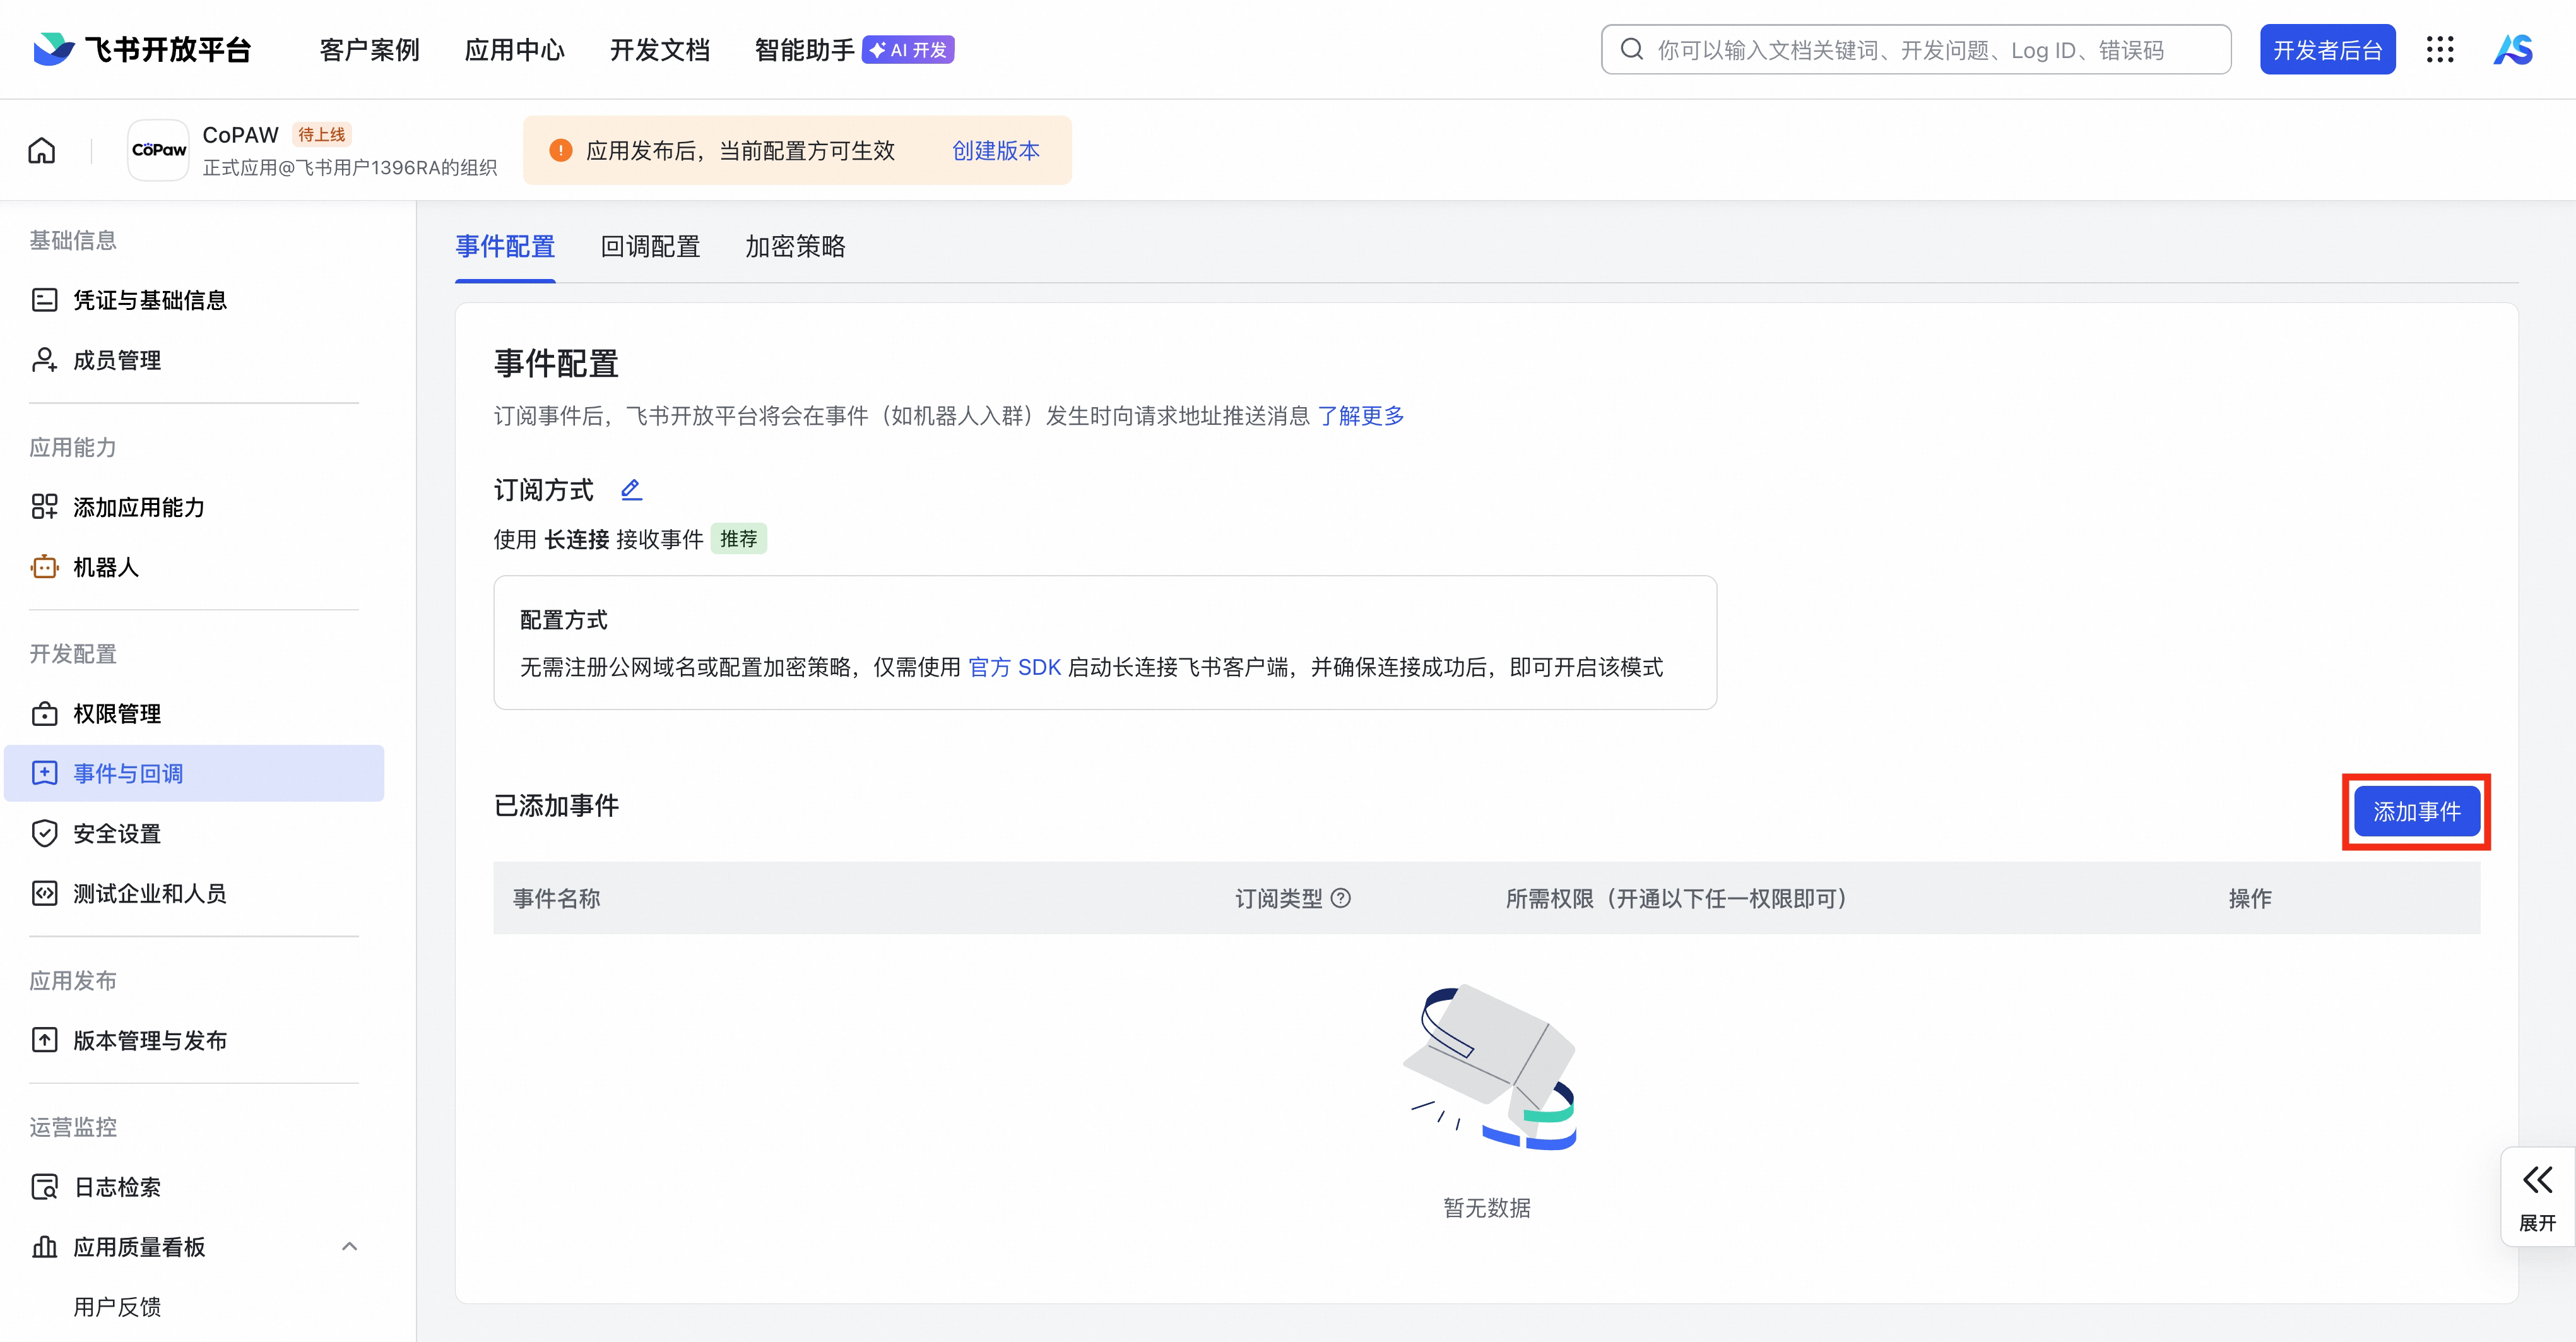2576x1342 pixels.
Task: Click the 添加事件 button
Action: 2416,811
